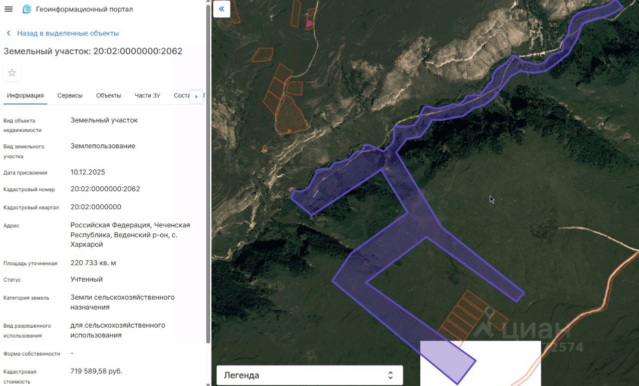639x386 pixels.
Task: Click the Статус label
Action: click(12, 280)
